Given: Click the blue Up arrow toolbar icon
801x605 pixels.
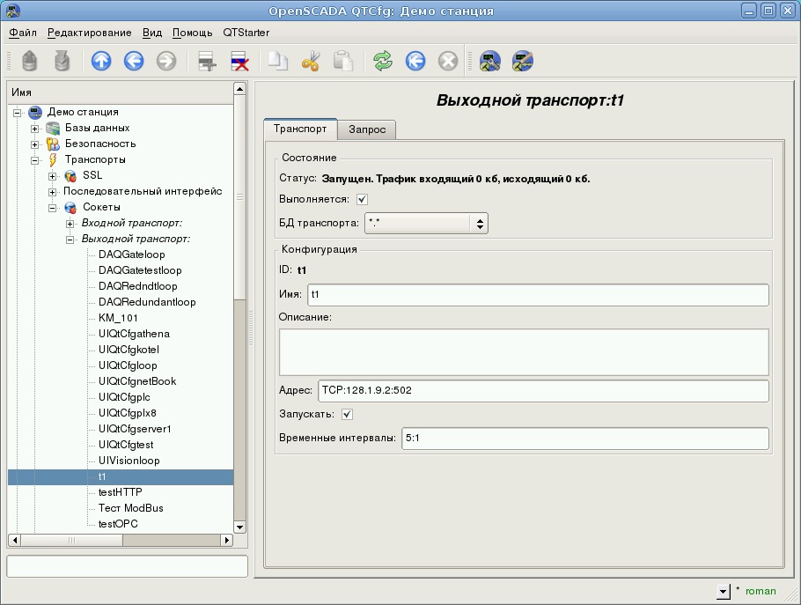Looking at the screenshot, I should coord(101,62).
